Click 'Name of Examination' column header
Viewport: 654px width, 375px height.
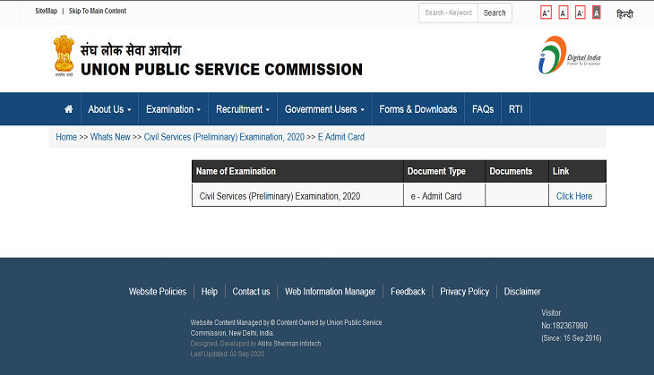pyautogui.click(x=297, y=171)
